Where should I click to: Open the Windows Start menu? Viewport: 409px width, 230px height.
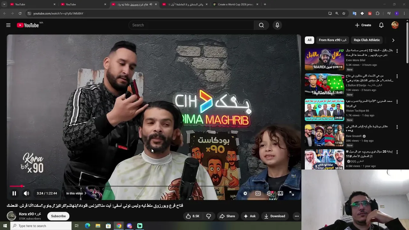pos(5,226)
